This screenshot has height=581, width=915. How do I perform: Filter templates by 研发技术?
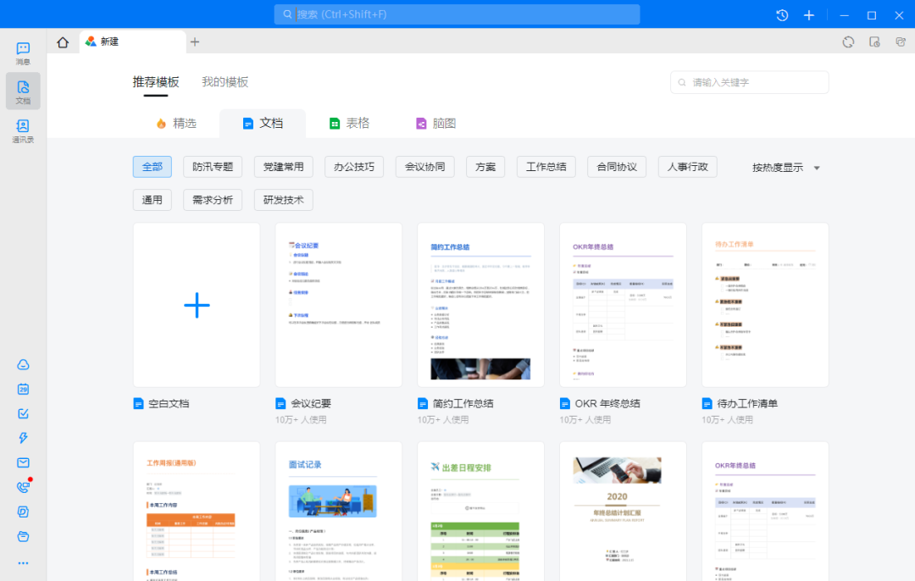click(284, 200)
